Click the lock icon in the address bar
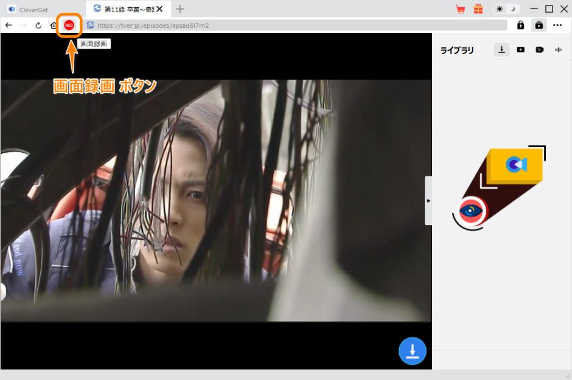The width and height of the screenshot is (572, 380). click(x=521, y=26)
